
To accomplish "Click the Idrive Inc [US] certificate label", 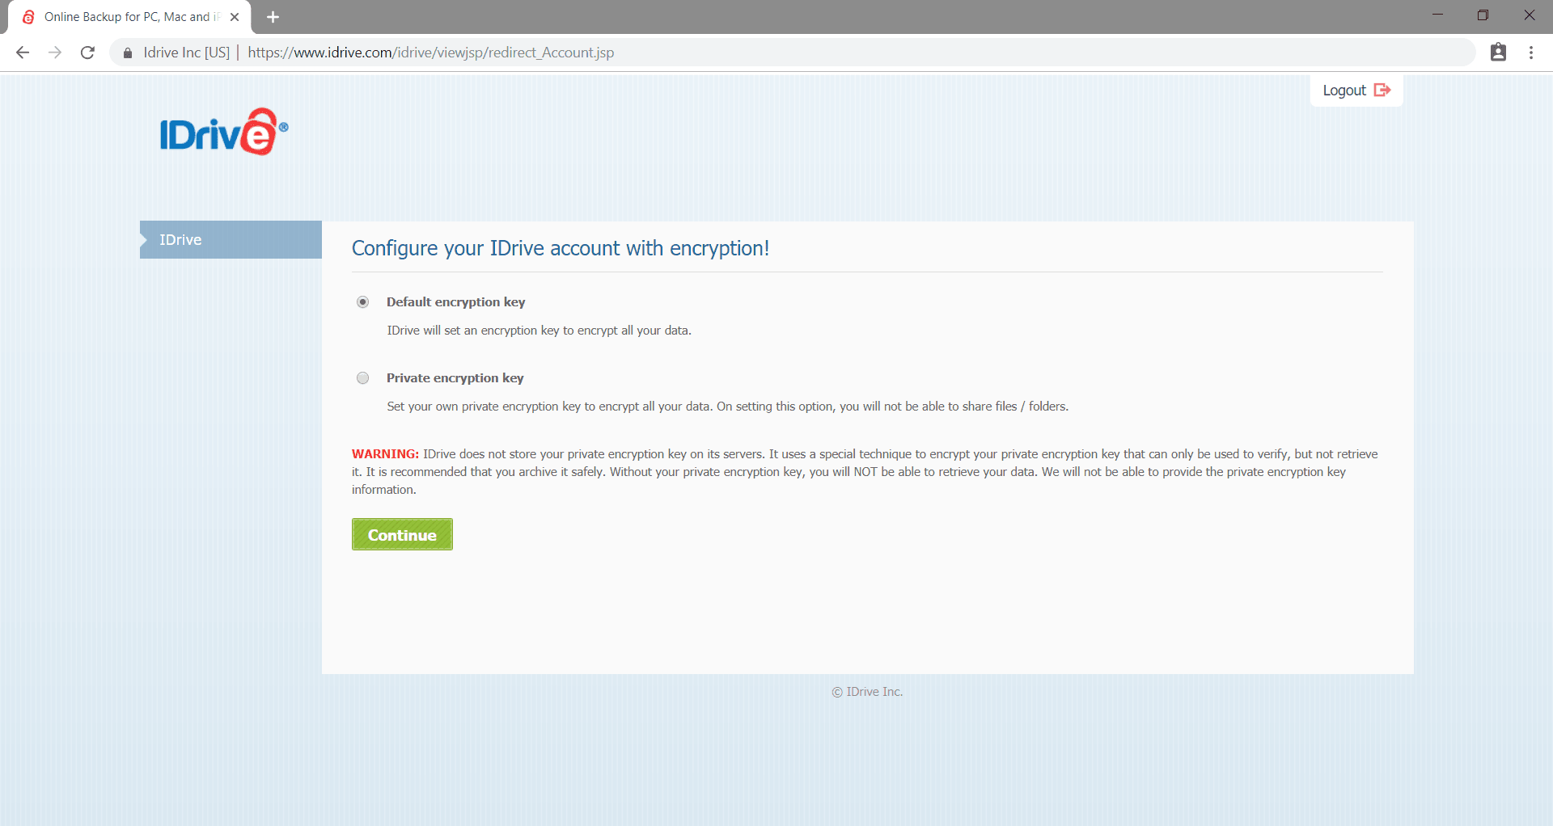I will 186,53.
